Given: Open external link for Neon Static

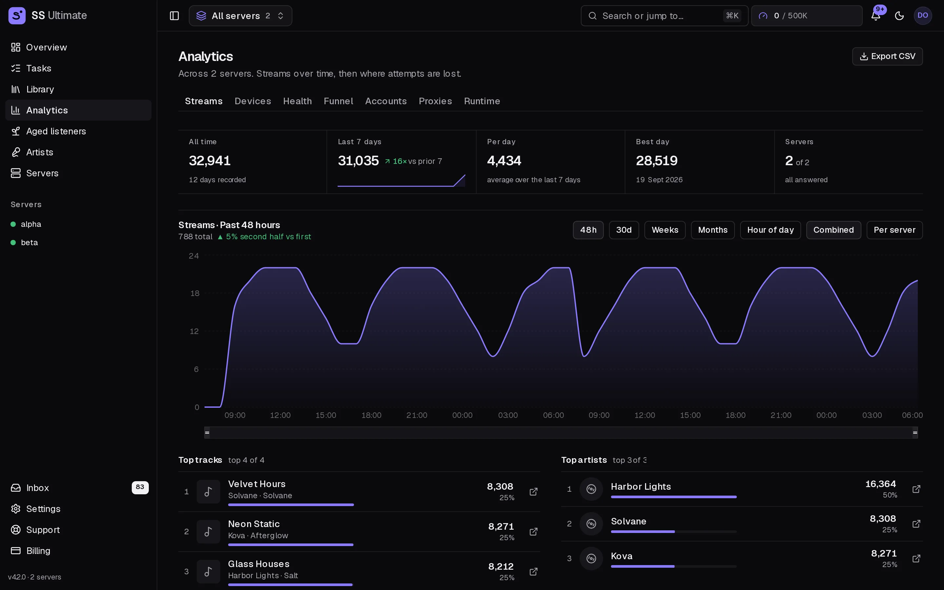Looking at the screenshot, I should click(533, 531).
